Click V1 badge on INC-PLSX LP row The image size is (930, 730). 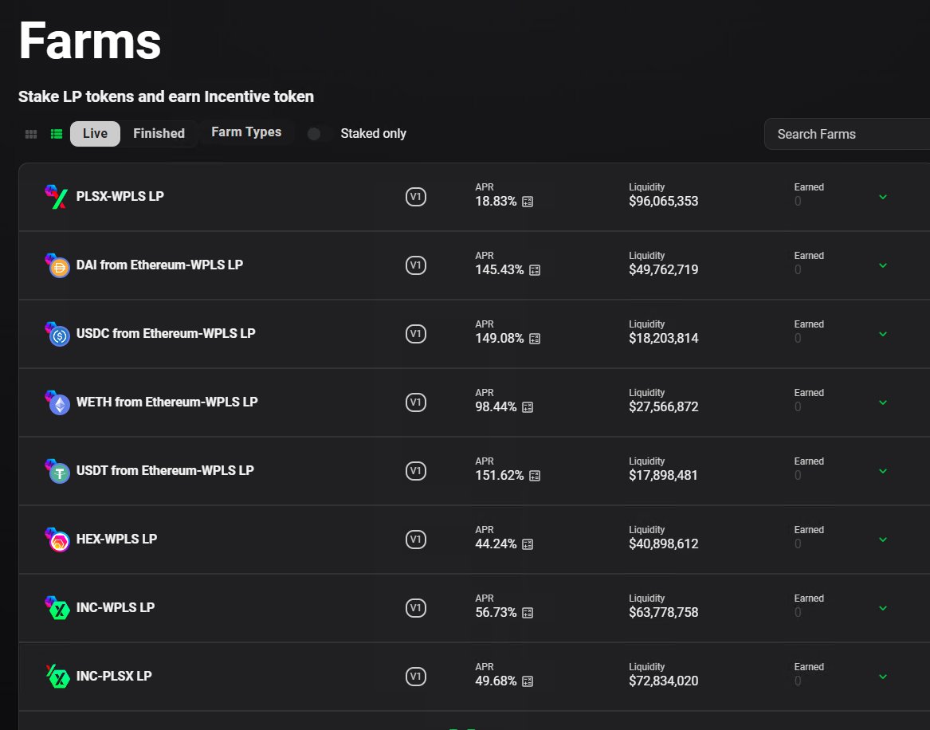click(416, 676)
